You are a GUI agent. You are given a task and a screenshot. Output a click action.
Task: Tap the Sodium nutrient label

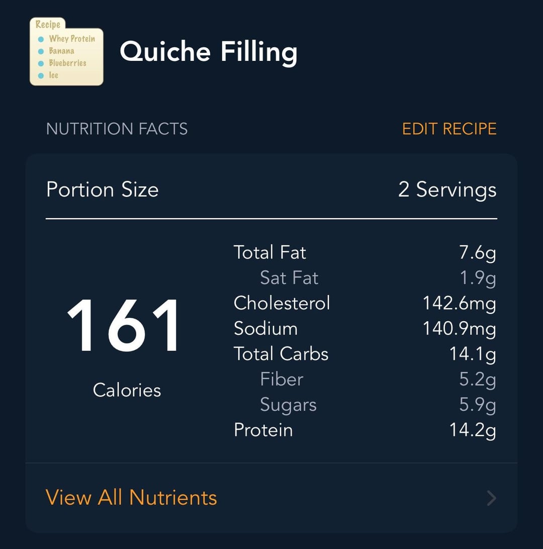pyautogui.click(x=265, y=329)
